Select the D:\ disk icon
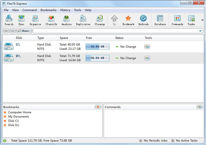Screen dimensions: 206x145 click(9, 58)
